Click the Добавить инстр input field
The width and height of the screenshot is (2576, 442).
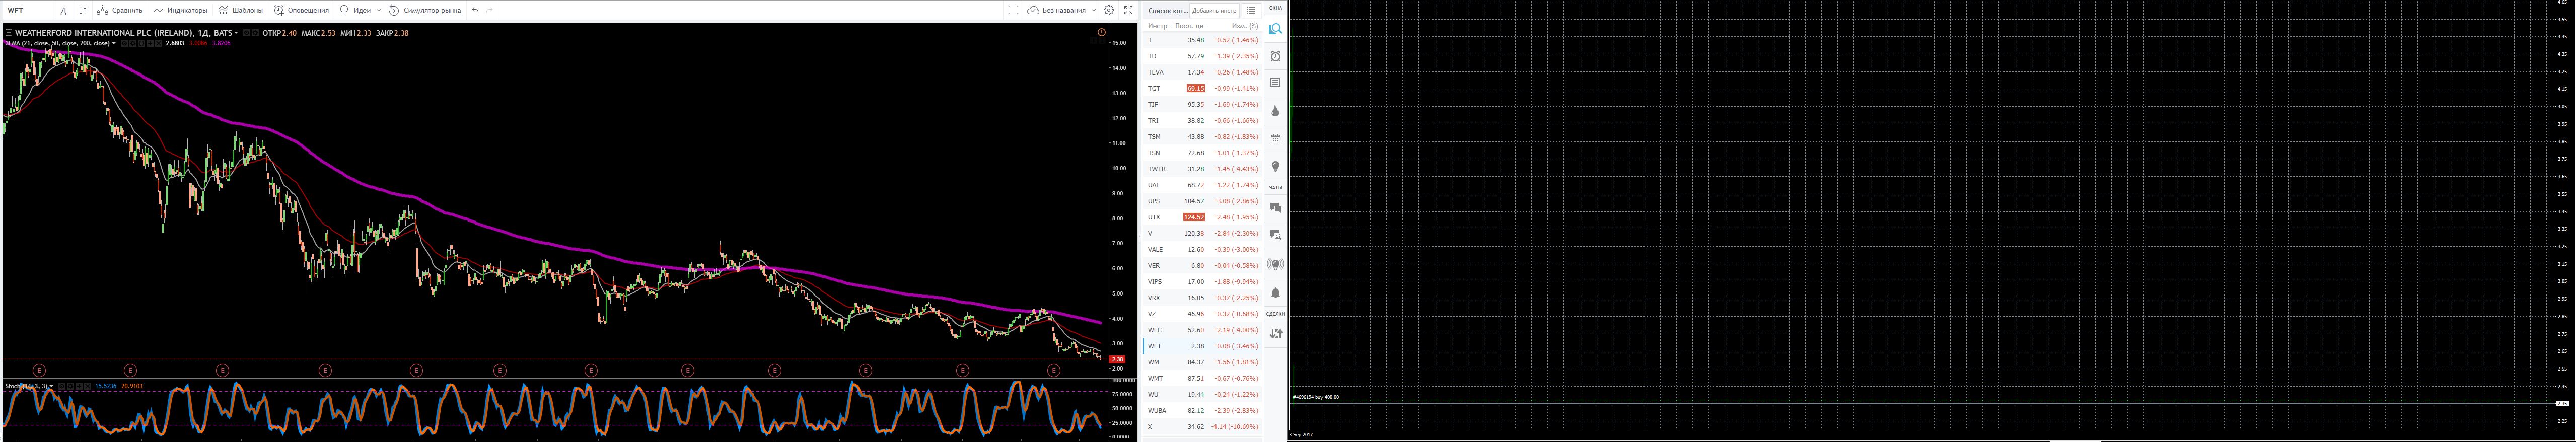pyautogui.click(x=1214, y=10)
